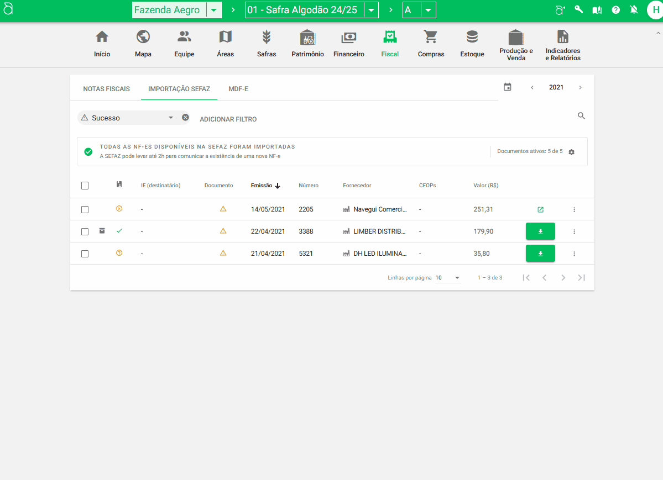Open documents settings gear icon
Screen dimensions: 663x480
[571, 152]
